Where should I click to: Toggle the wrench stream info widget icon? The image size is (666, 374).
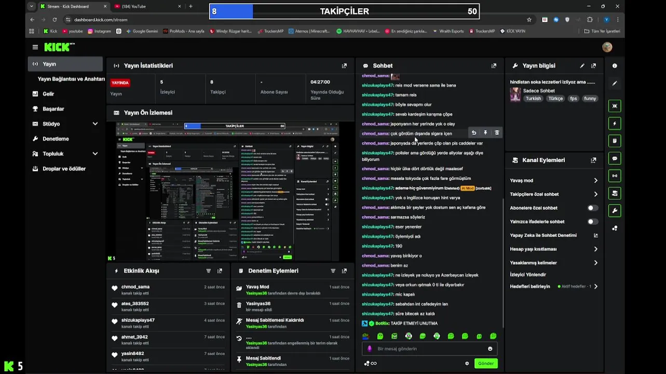click(615, 210)
